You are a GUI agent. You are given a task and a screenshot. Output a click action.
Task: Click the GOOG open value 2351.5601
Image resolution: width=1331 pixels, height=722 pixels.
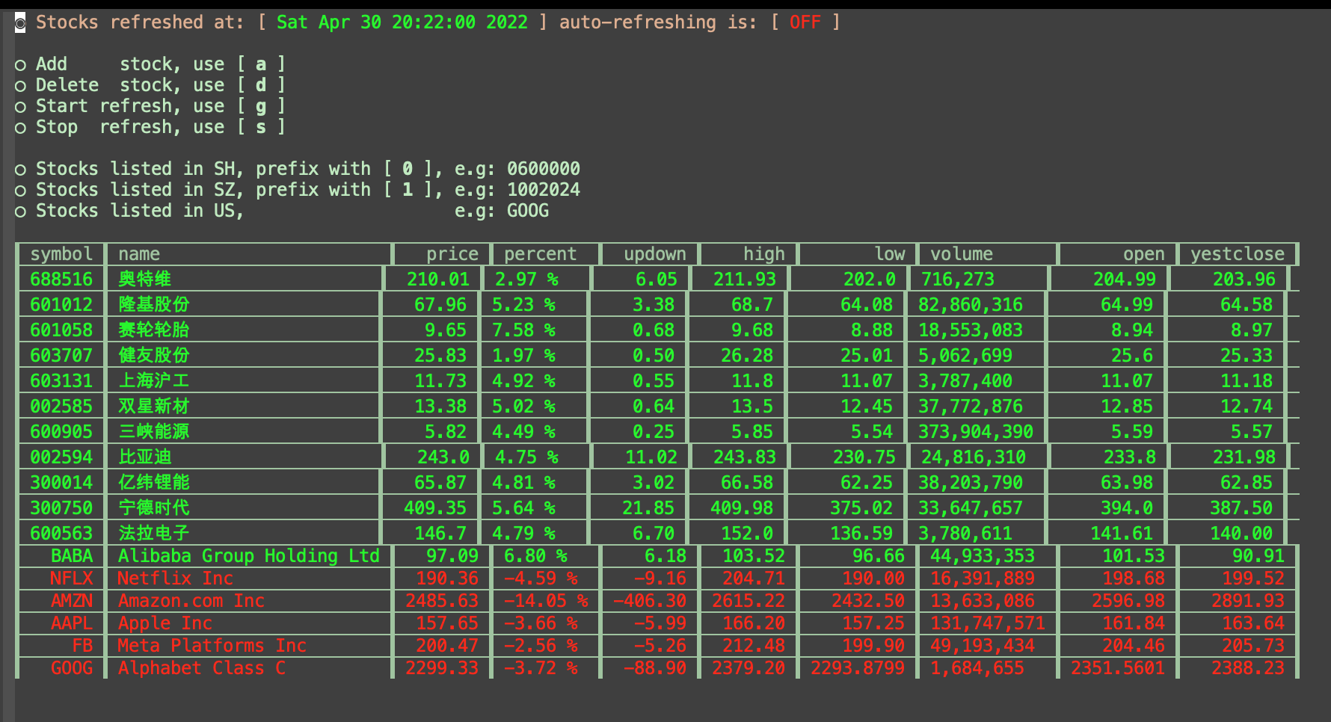click(x=1118, y=668)
